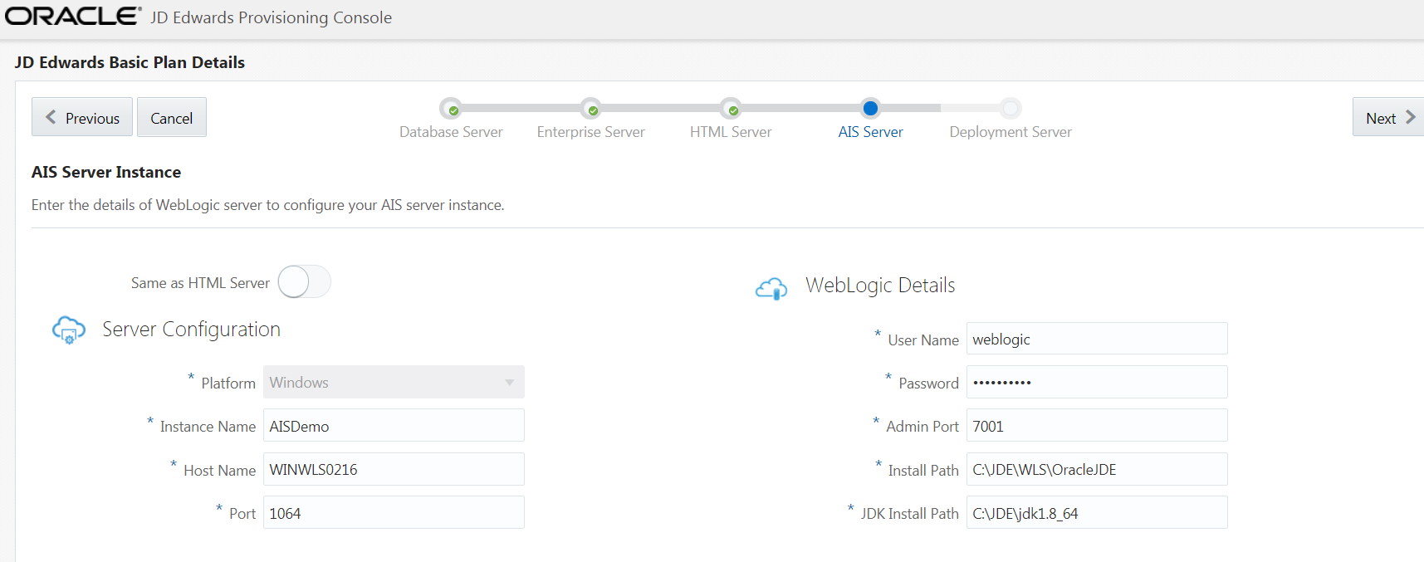Click the Server Configuration heading text
The width and height of the screenshot is (1424, 562).
191,330
